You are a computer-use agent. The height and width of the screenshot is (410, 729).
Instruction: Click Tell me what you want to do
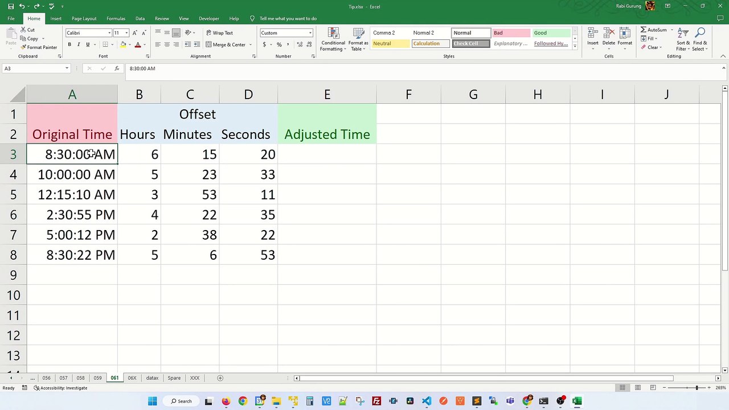pyautogui.click(x=288, y=18)
